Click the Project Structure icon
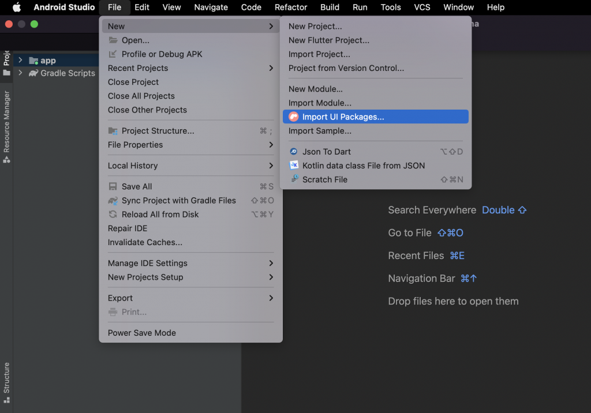This screenshot has width=591, height=413. (113, 131)
